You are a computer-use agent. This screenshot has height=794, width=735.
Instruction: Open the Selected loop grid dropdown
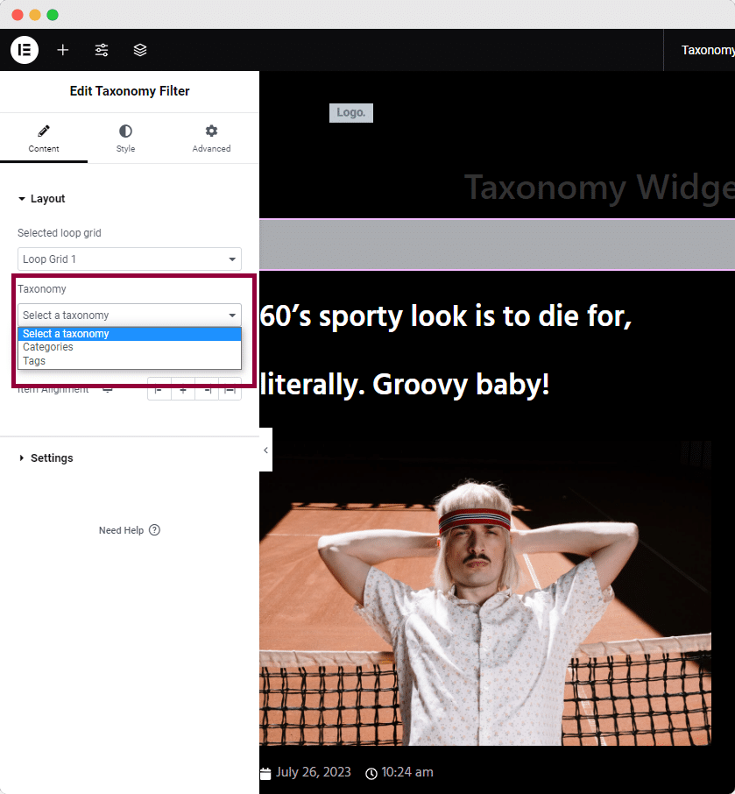[129, 259]
